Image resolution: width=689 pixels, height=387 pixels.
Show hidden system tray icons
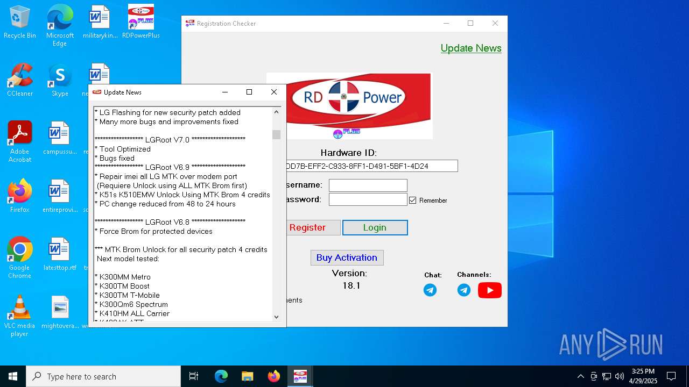click(580, 376)
